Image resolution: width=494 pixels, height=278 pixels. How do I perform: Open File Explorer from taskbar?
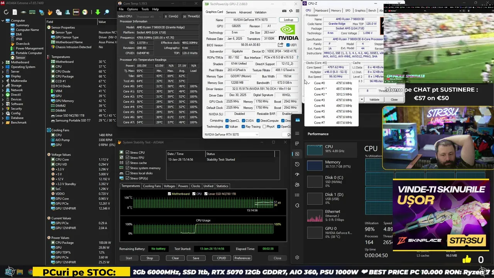point(20,272)
